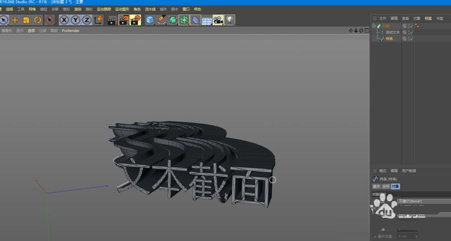Click the coordinate system icon
The image size is (451, 241).
click(99, 20)
